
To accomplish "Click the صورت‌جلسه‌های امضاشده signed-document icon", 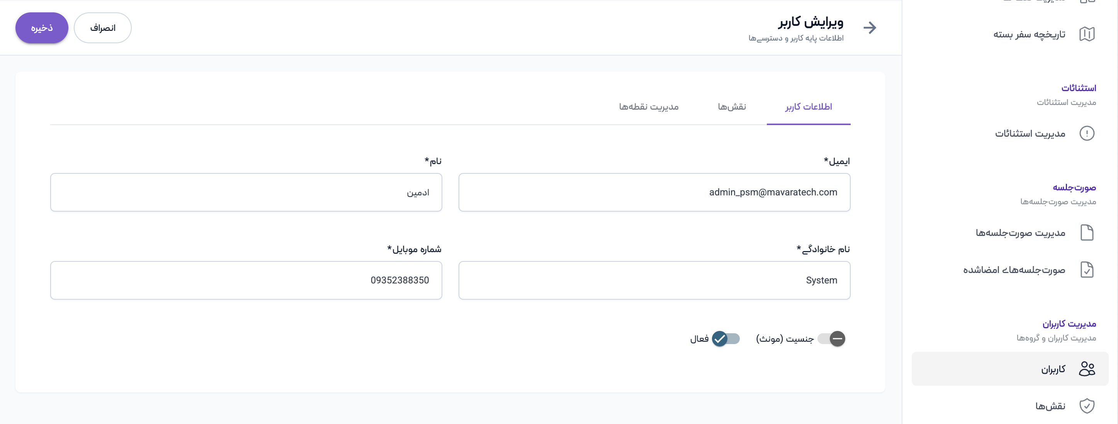I will (x=1087, y=270).
